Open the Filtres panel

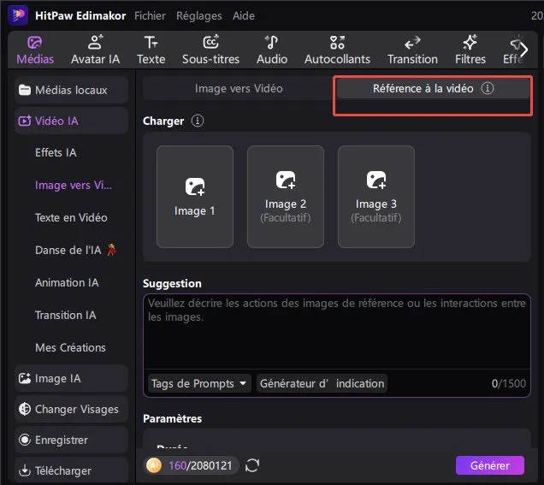point(470,50)
